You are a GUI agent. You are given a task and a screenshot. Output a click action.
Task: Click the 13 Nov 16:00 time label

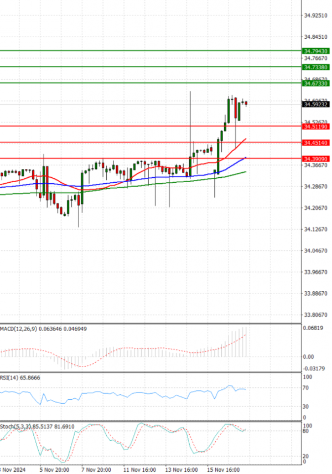tap(181, 470)
